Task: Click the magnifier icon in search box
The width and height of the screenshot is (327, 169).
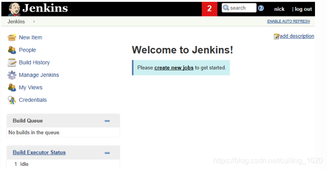Action: 226,8
